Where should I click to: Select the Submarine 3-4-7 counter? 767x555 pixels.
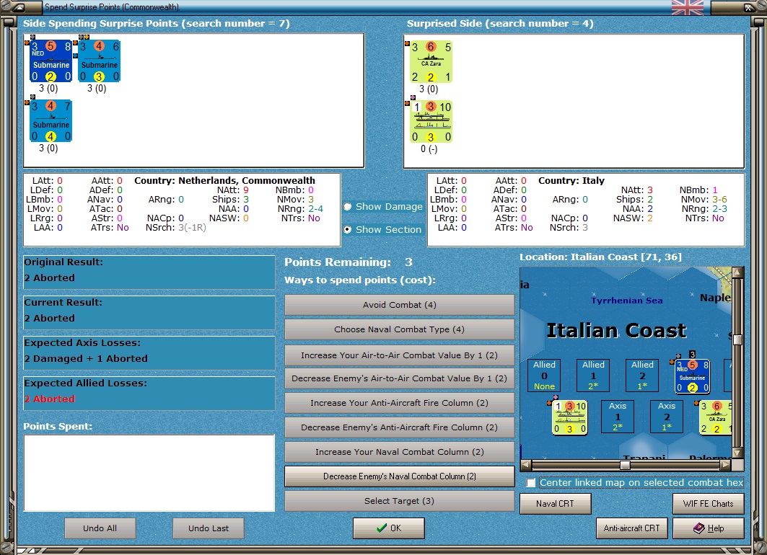[x=51, y=120]
